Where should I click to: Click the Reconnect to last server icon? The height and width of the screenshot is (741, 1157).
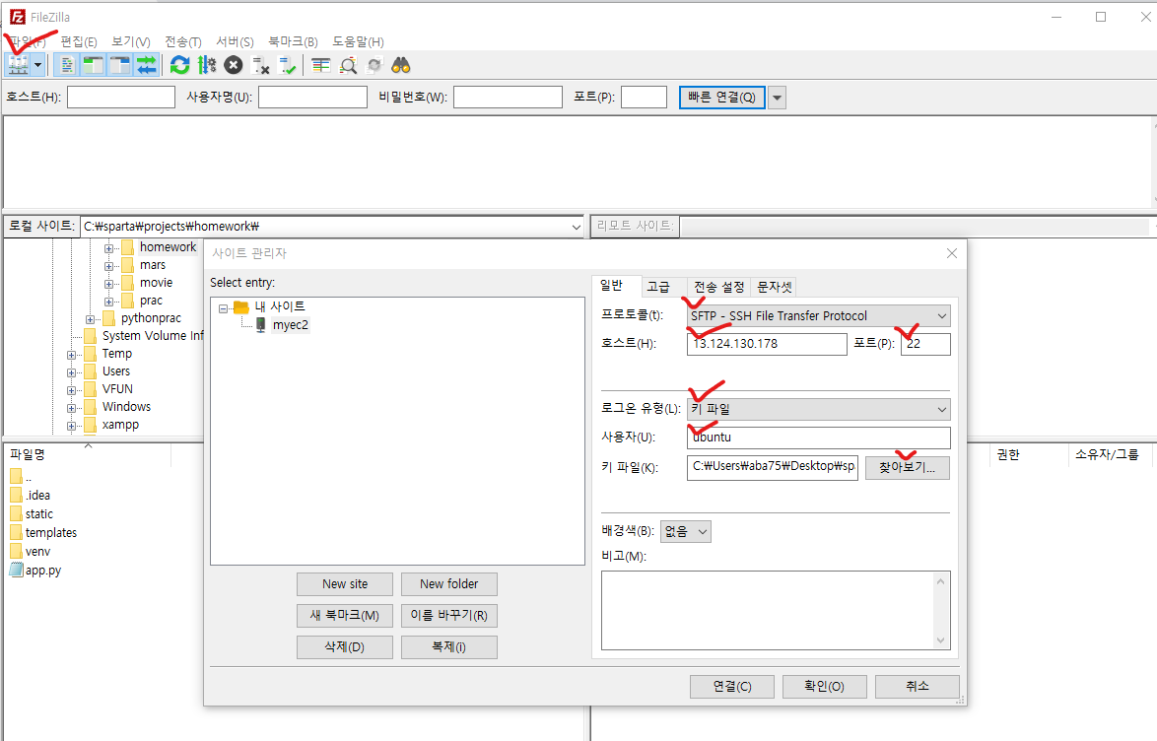(x=287, y=65)
